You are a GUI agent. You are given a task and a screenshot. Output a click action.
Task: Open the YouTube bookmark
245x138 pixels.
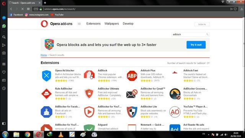pos(57,15)
